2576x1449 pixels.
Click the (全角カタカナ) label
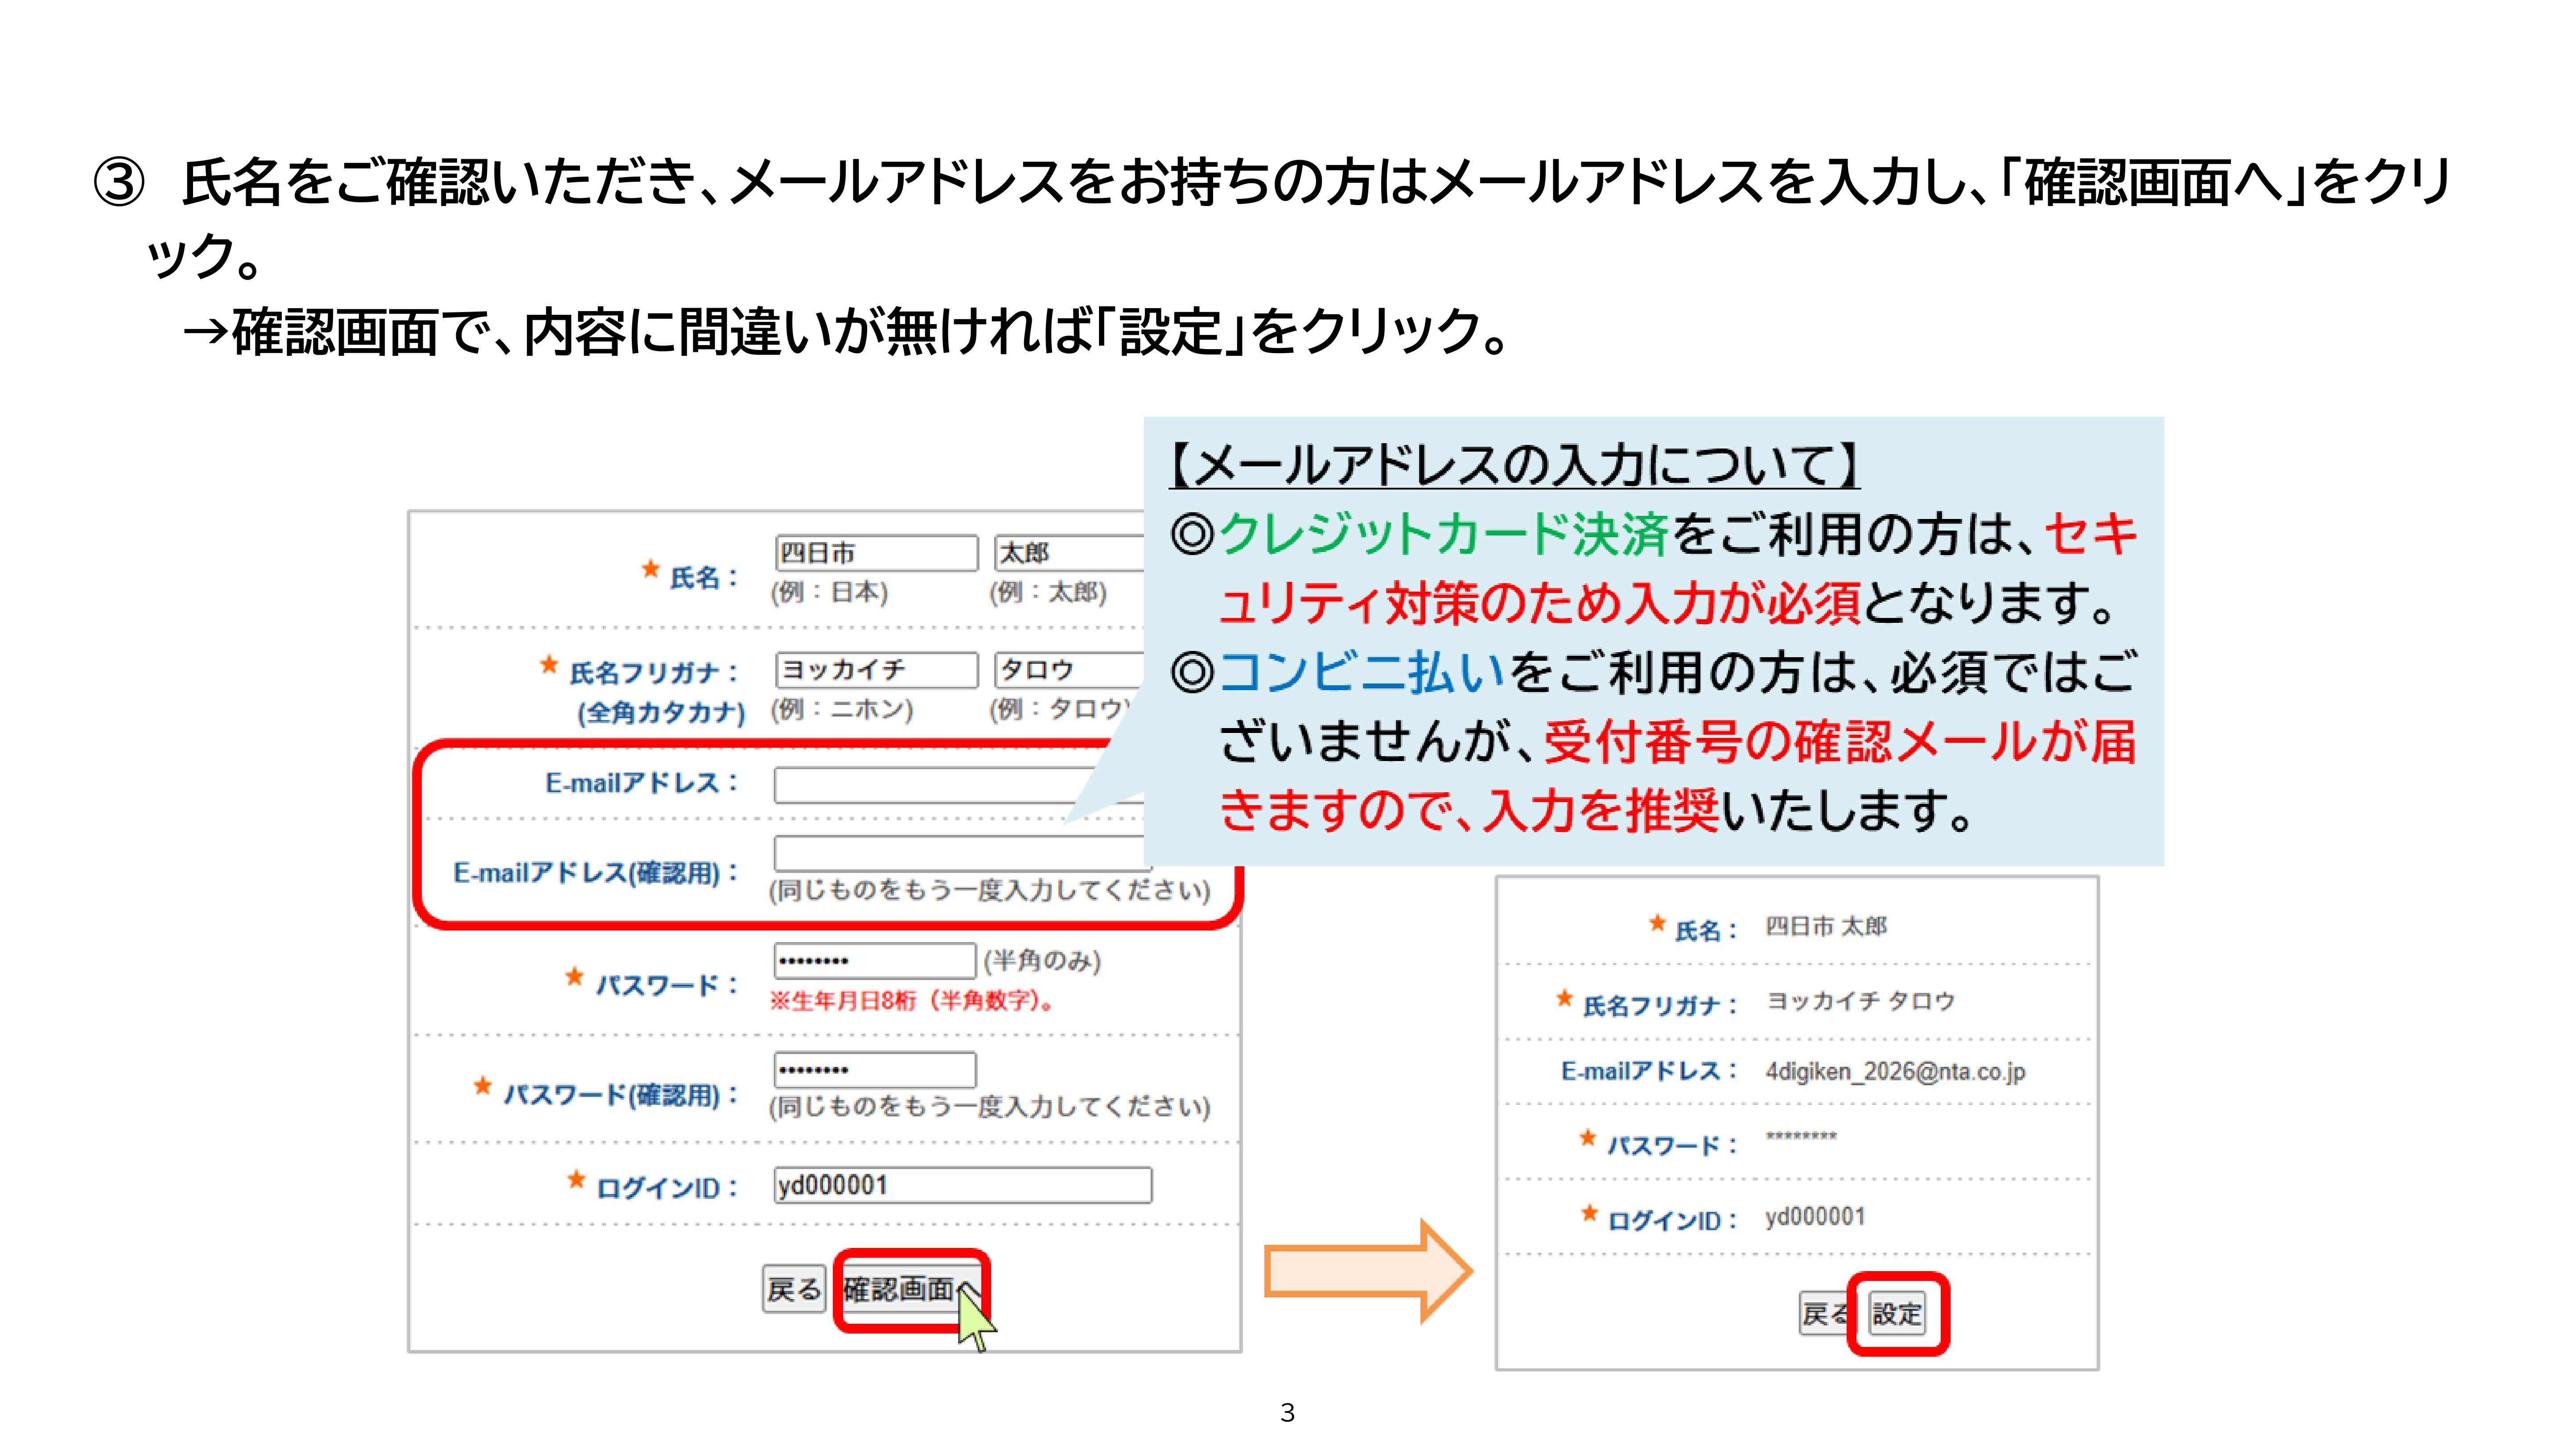tap(661, 712)
